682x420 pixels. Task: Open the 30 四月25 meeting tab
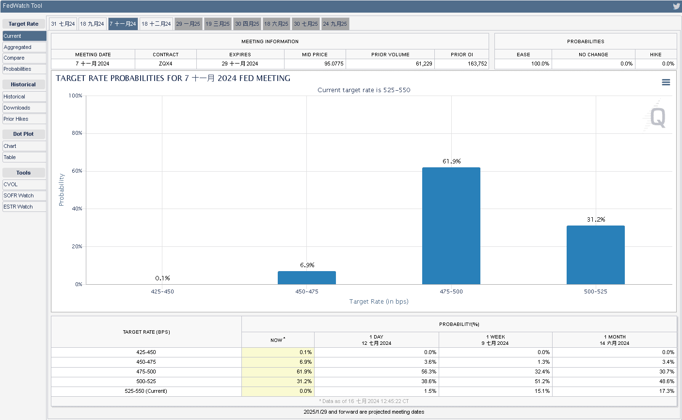pyautogui.click(x=247, y=24)
